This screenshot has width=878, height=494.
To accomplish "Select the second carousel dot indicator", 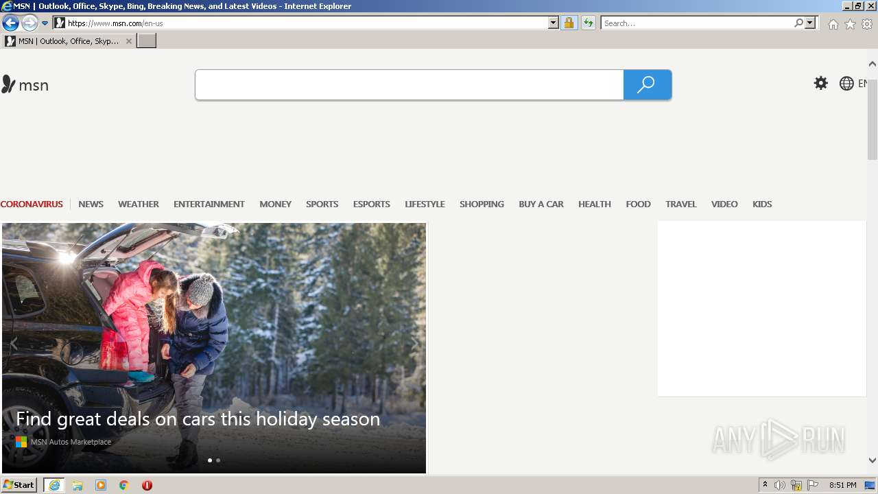I will click(x=218, y=460).
